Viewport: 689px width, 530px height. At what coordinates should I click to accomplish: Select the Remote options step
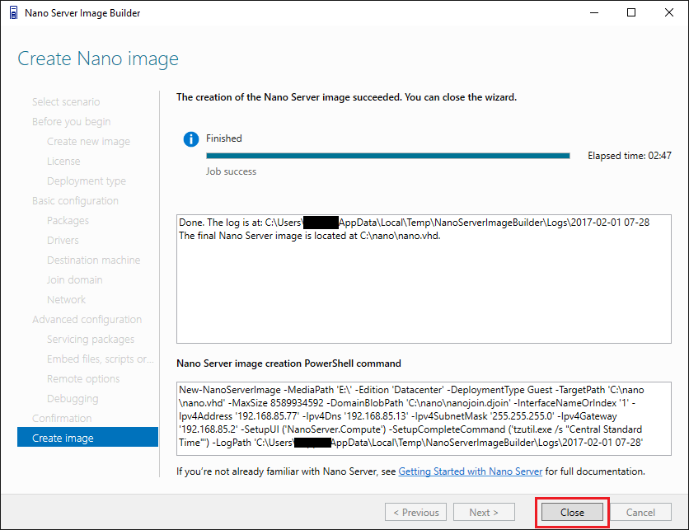click(83, 378)
